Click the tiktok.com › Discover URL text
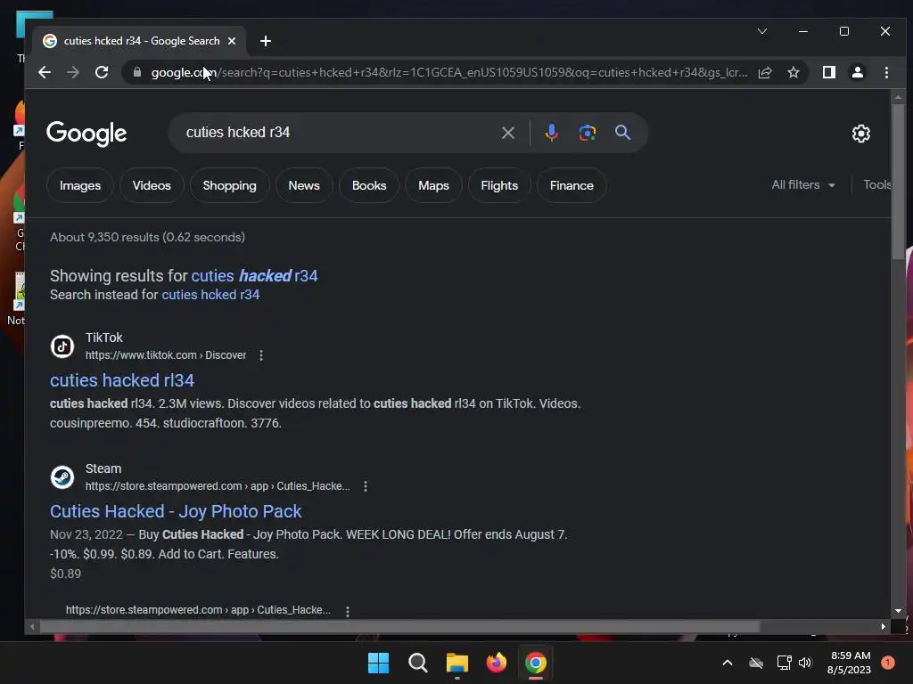Image resolution: width=913 pixels, height=684 pixels. (x=166, y=354)
